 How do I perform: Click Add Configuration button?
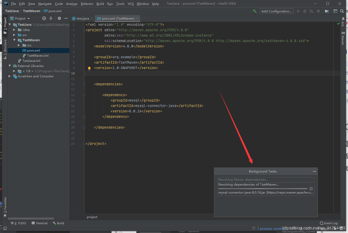pyautogui.click(x=276, y=11)
